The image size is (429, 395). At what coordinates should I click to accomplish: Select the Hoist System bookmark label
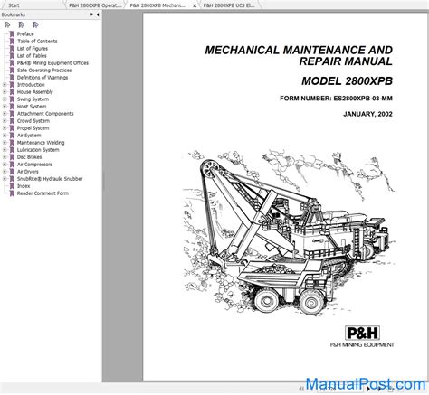pos(32,107)
